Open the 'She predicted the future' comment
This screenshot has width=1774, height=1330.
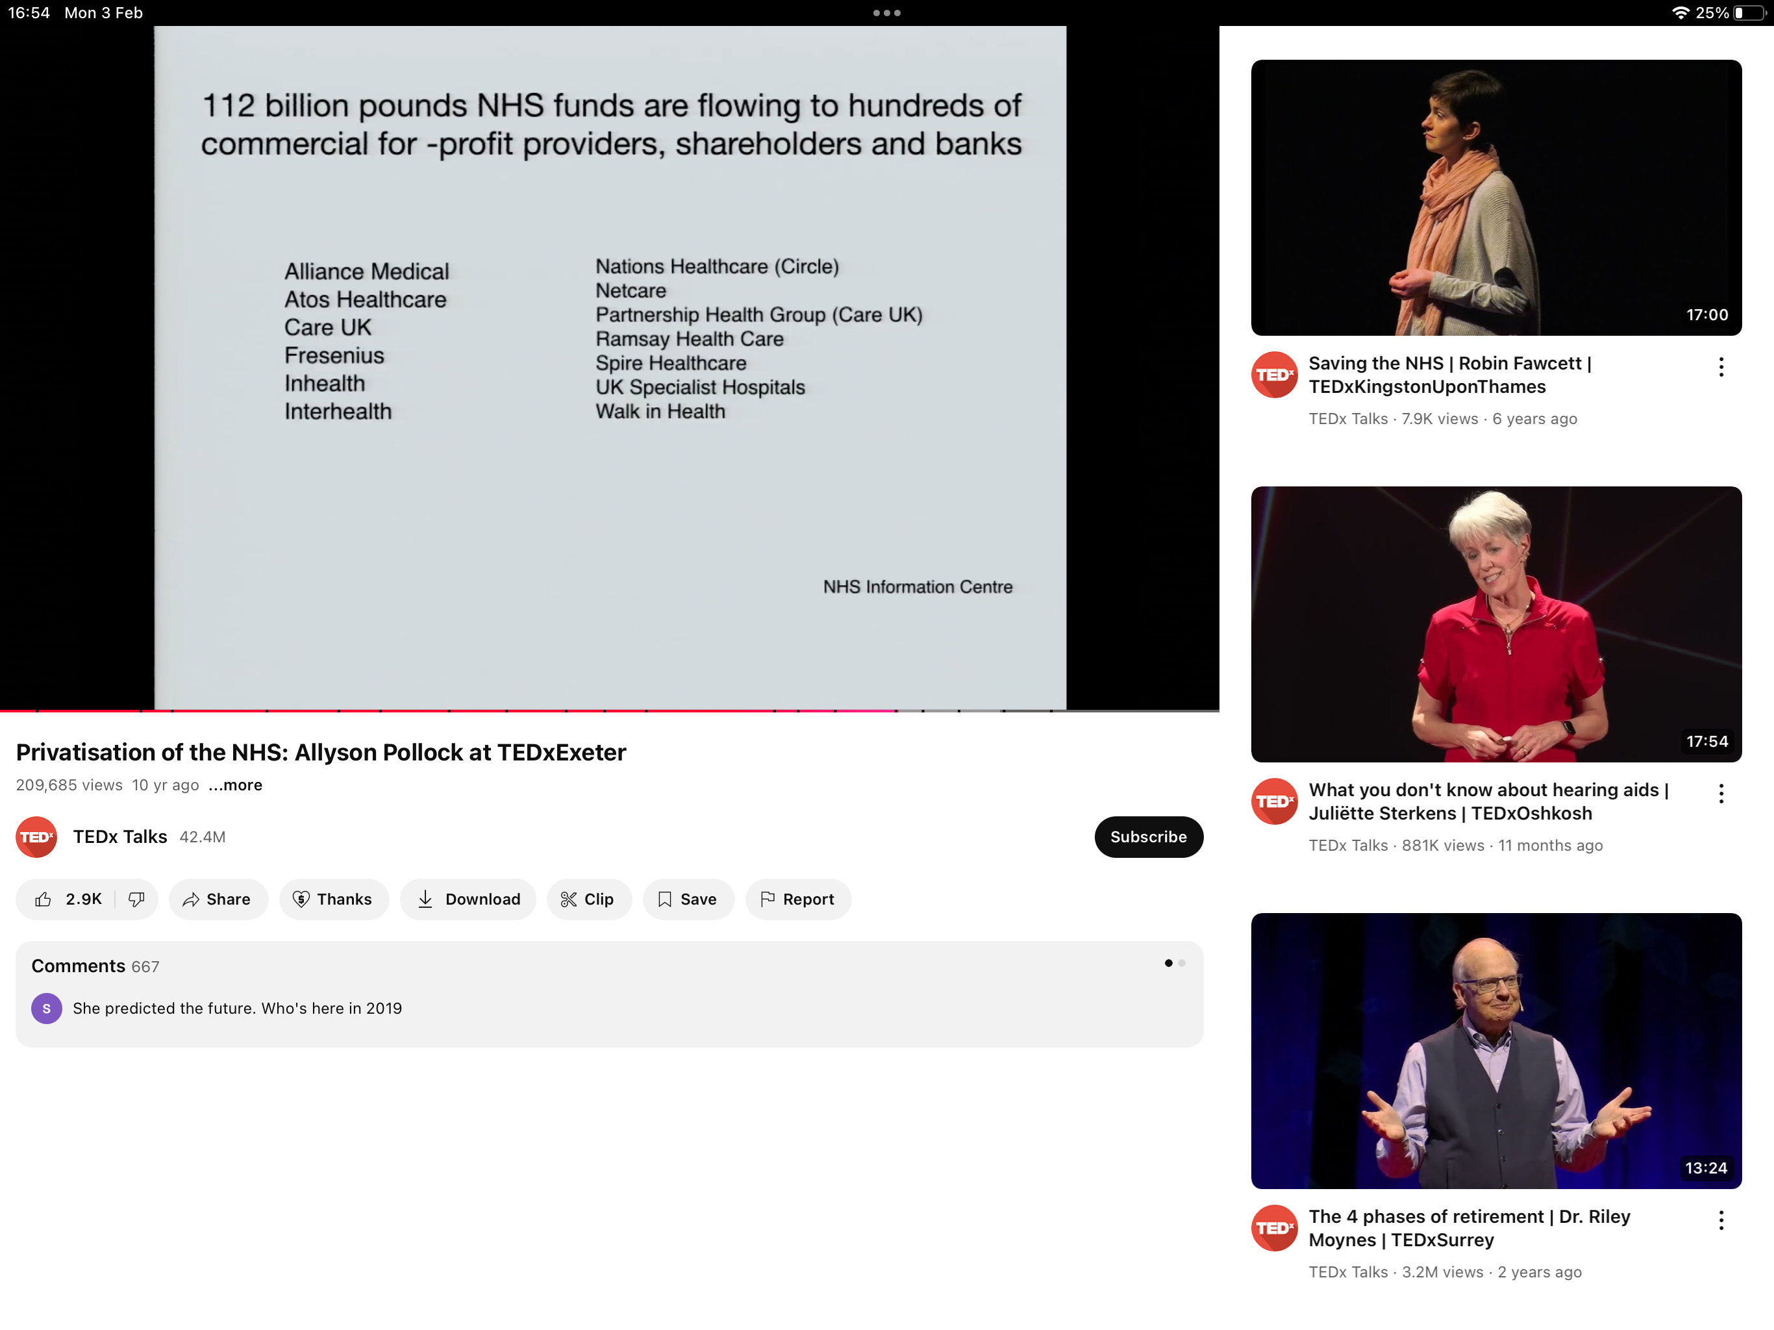tap(238, 1009)
